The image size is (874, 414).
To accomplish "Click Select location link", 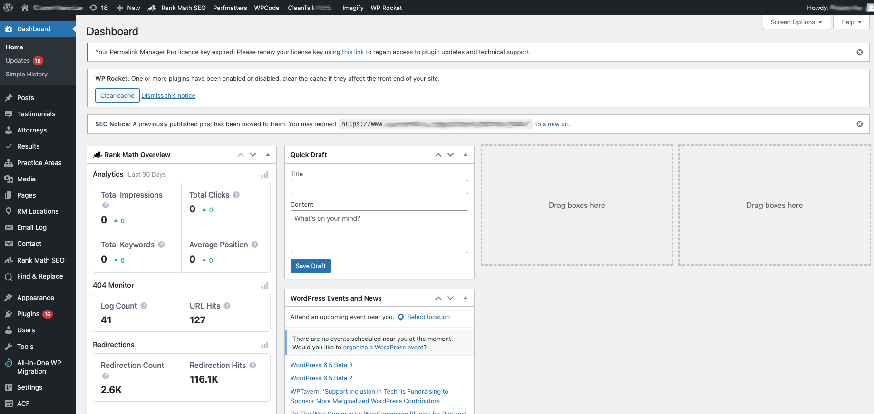I will click(x=428, y=317).
